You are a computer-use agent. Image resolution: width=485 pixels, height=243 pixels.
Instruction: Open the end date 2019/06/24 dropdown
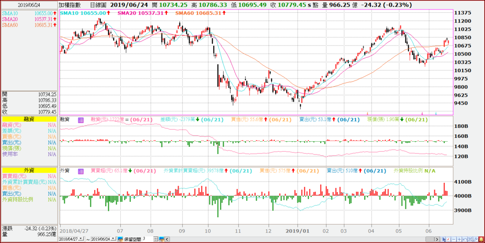point(114,239)
